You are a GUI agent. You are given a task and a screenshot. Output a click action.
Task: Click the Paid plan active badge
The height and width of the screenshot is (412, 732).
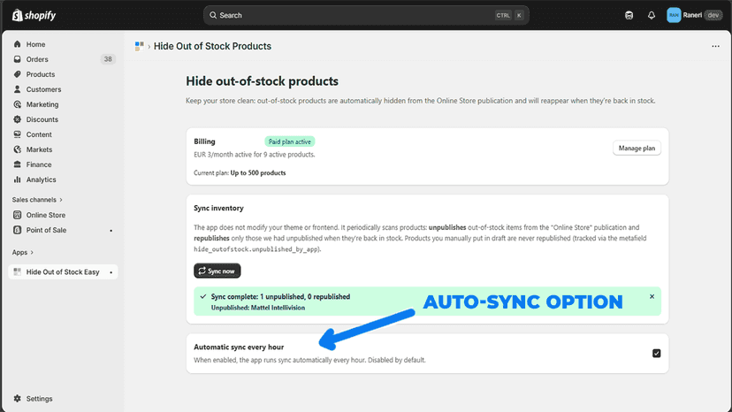[x=289, y=141]
